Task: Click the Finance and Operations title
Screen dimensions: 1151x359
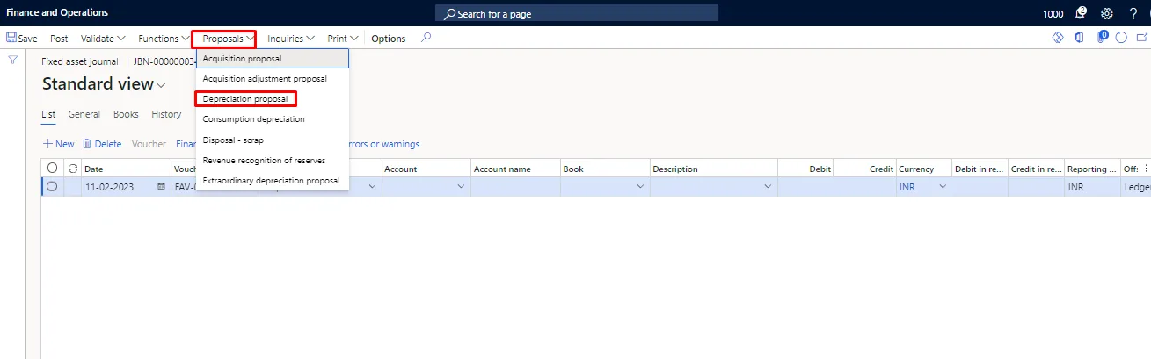Action: point(57,13)
